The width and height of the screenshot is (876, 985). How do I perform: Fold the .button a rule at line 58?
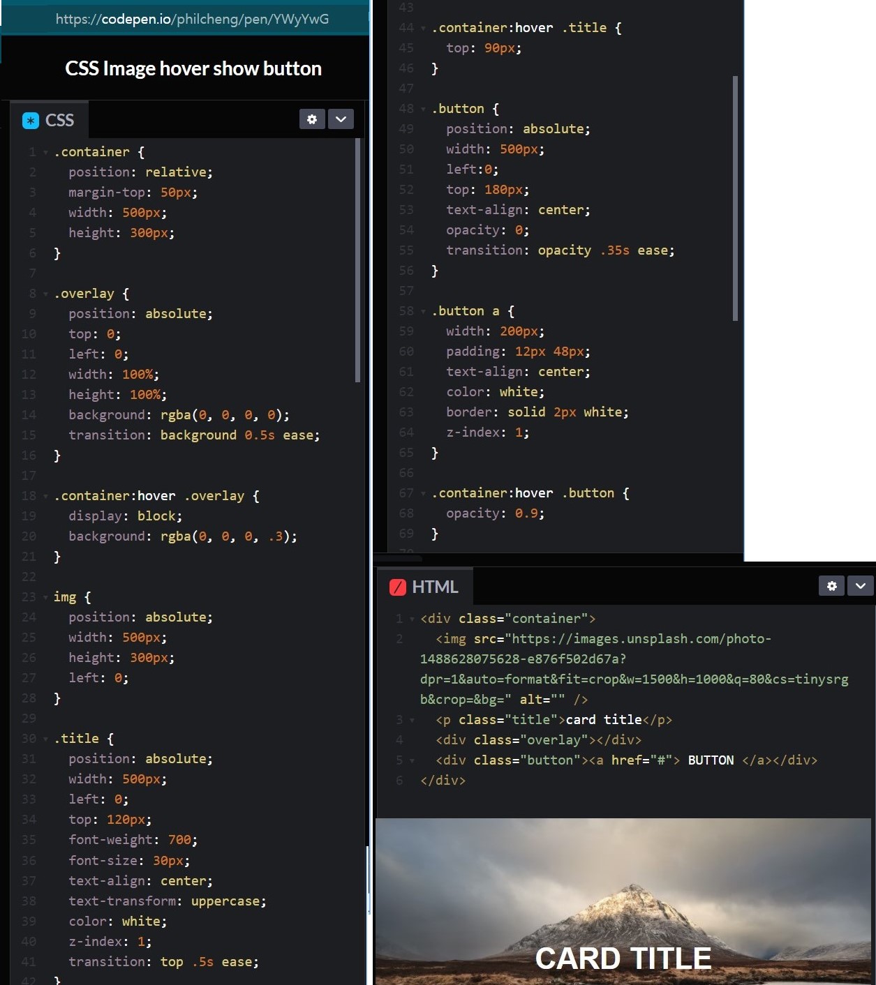(x=424, y=311)
